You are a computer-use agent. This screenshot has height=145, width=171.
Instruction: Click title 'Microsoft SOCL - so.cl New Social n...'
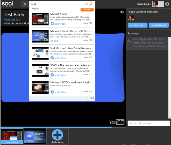[72, 82]
